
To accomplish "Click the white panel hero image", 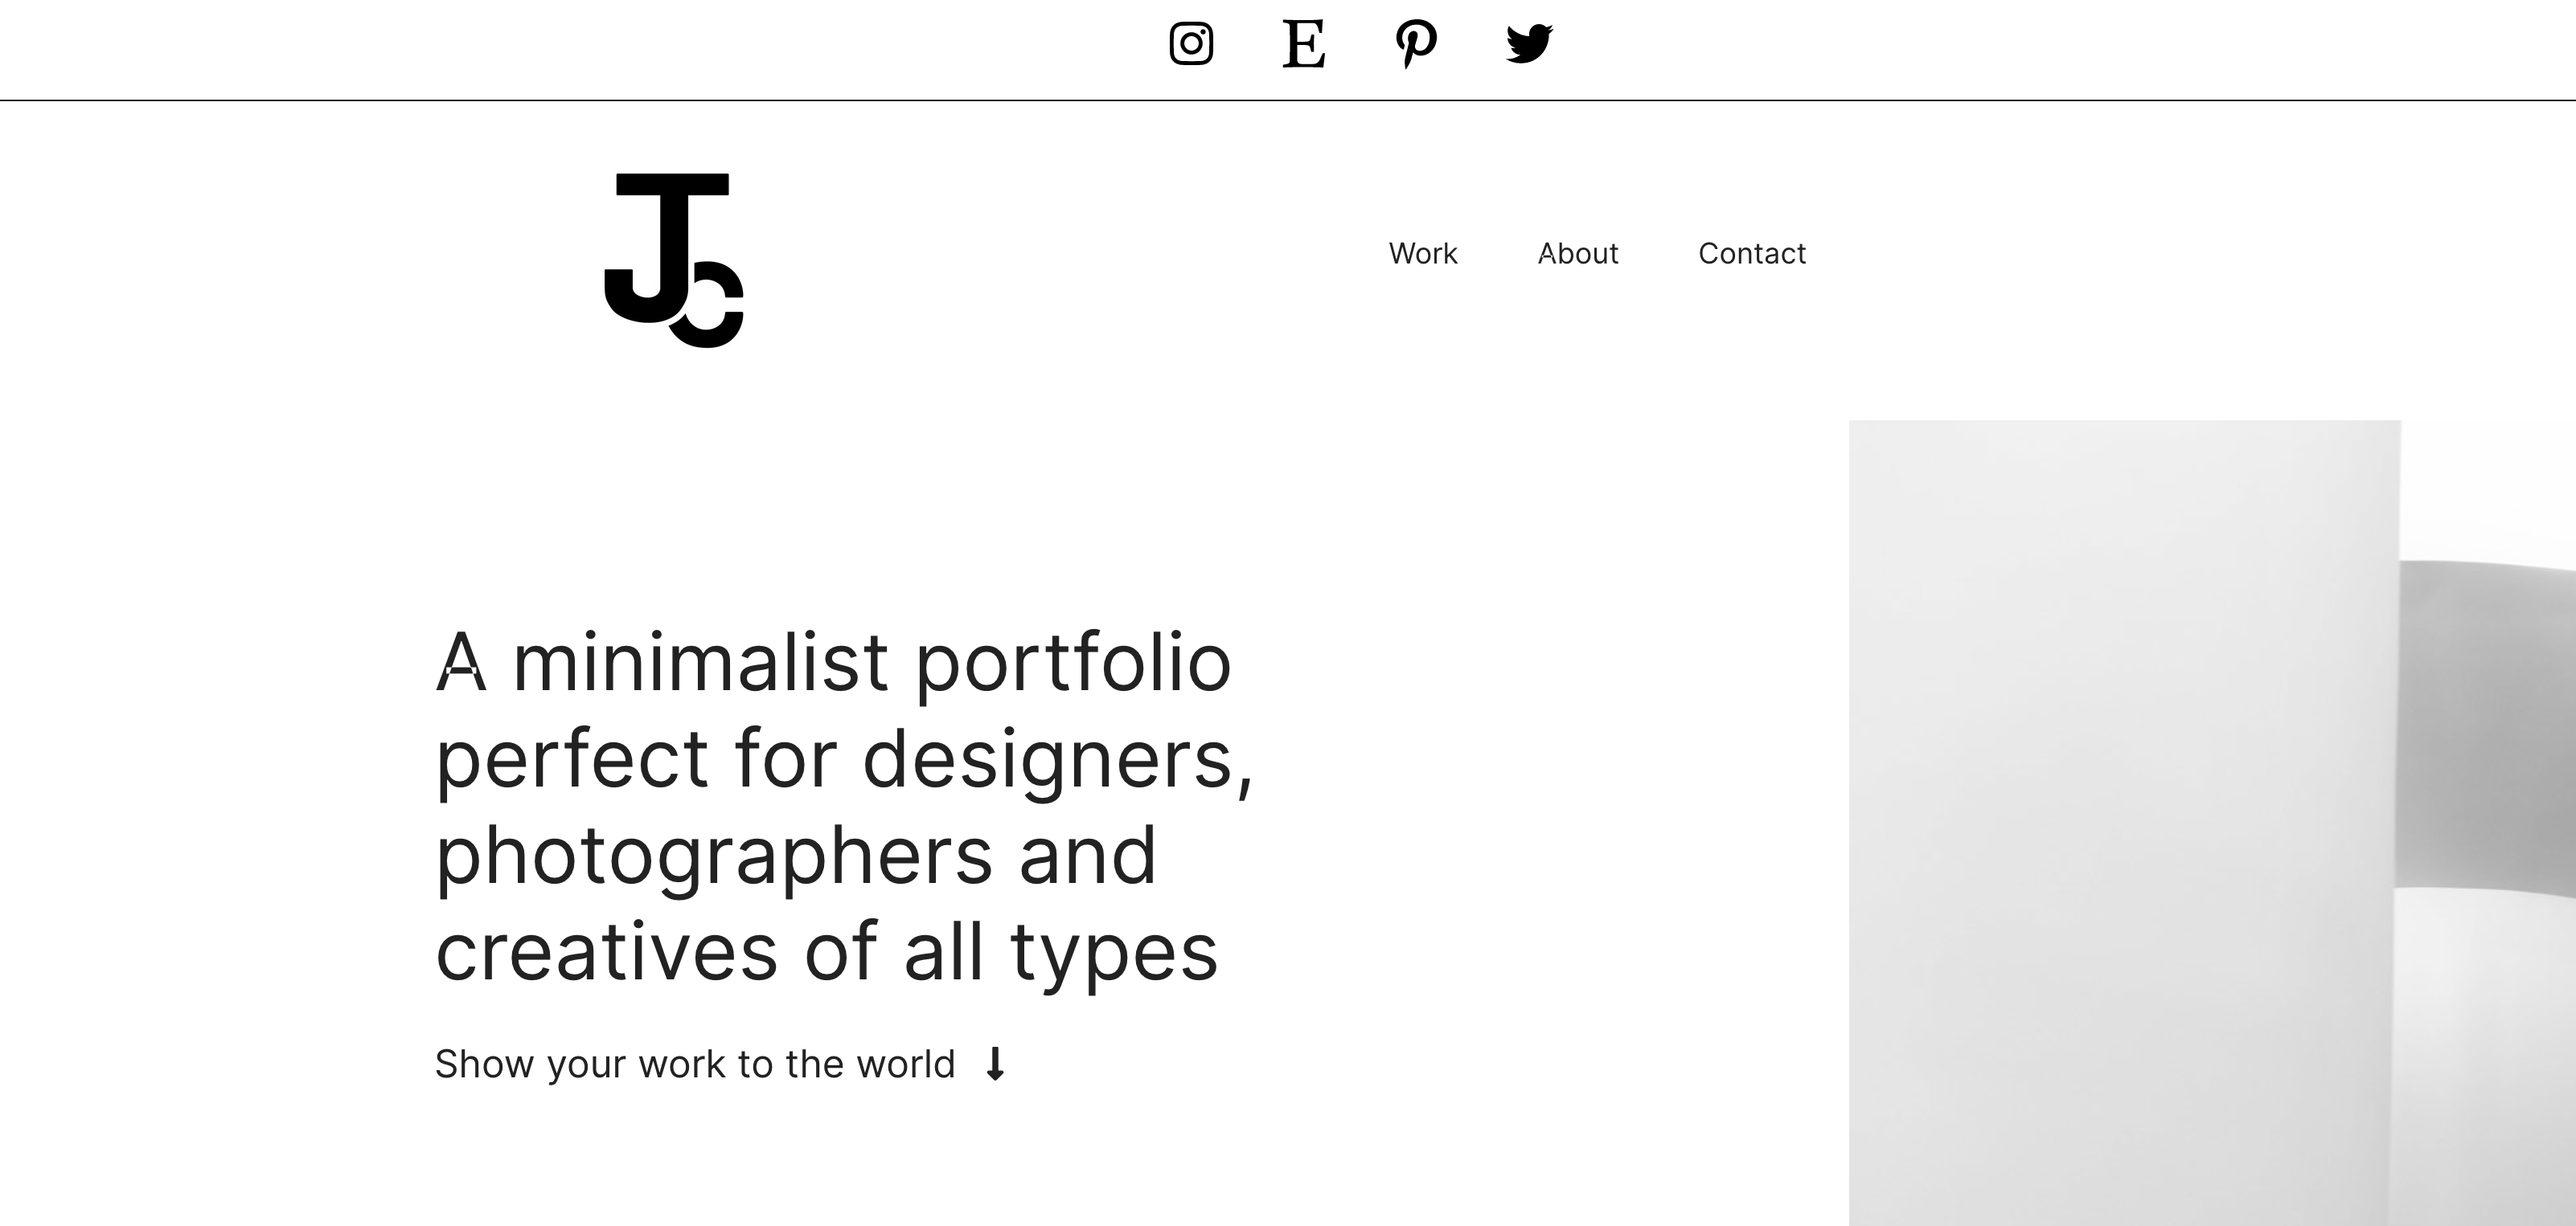I will pyautogui.click(x=2123, y=823).
